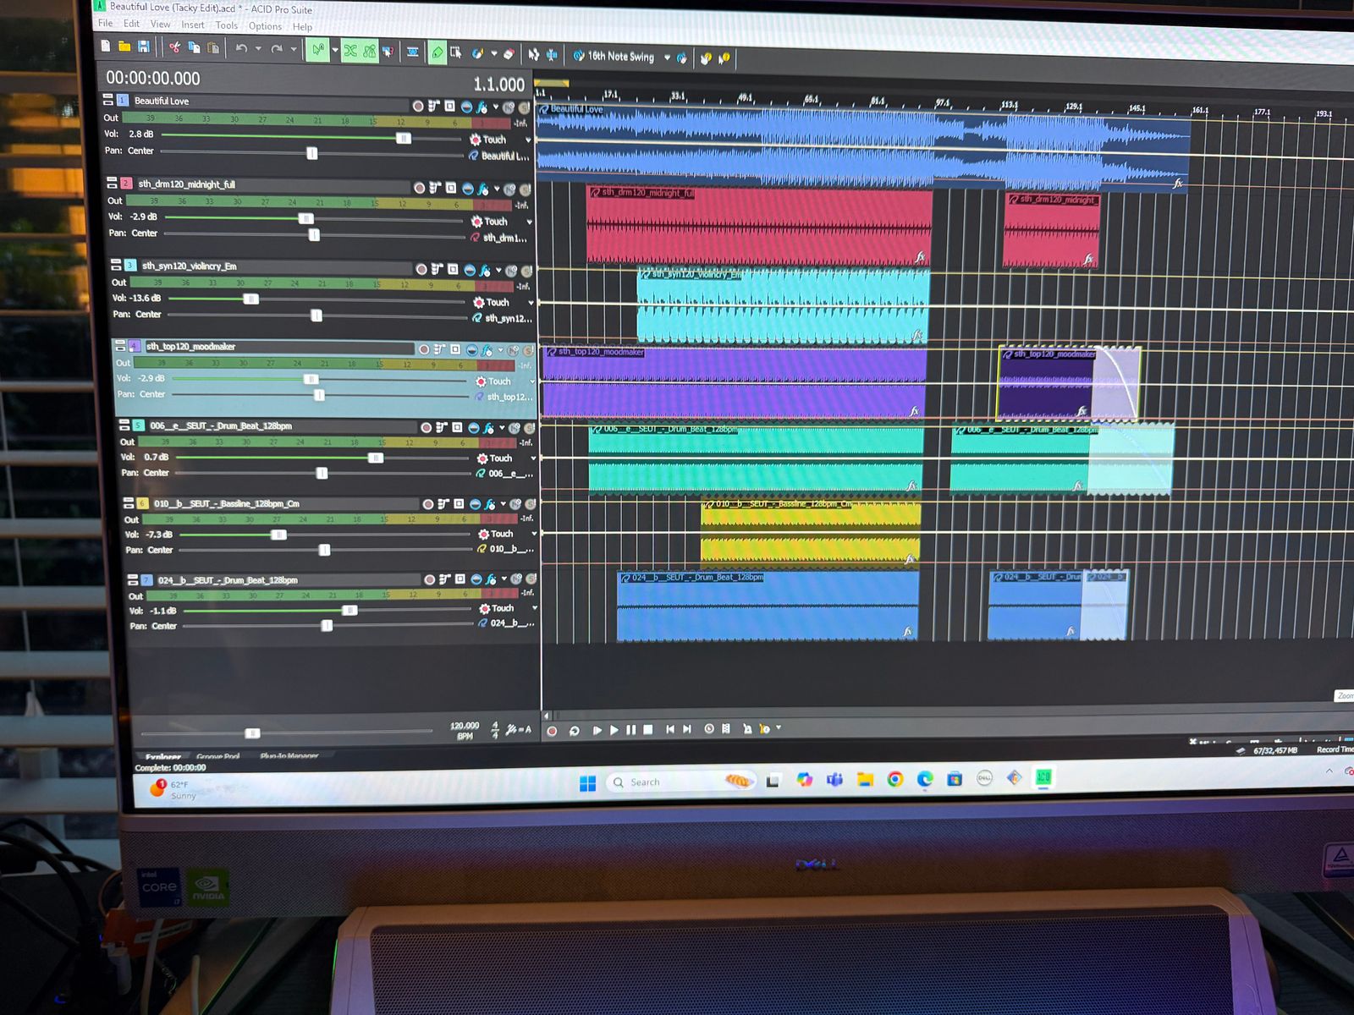The height and width of the screenshot is (1015, 1354).
Task: Open the Insert menu
Action: click(192, 25)
